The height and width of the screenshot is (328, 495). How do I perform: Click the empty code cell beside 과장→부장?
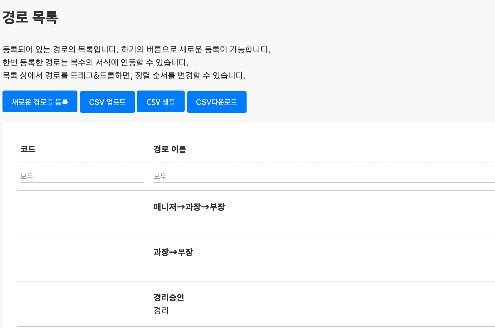(82, 259)
